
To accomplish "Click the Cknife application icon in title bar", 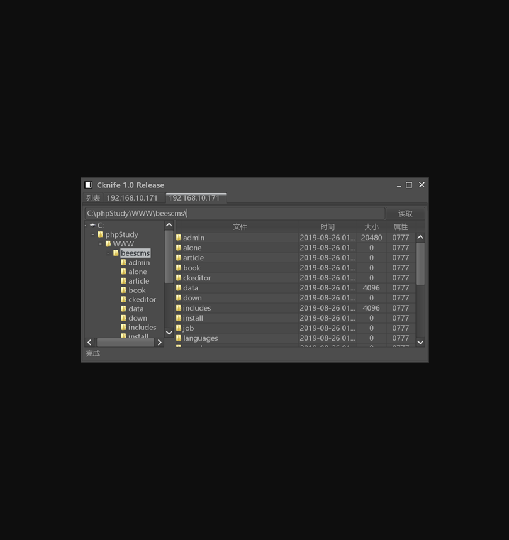I will click(x=89, y=185).
